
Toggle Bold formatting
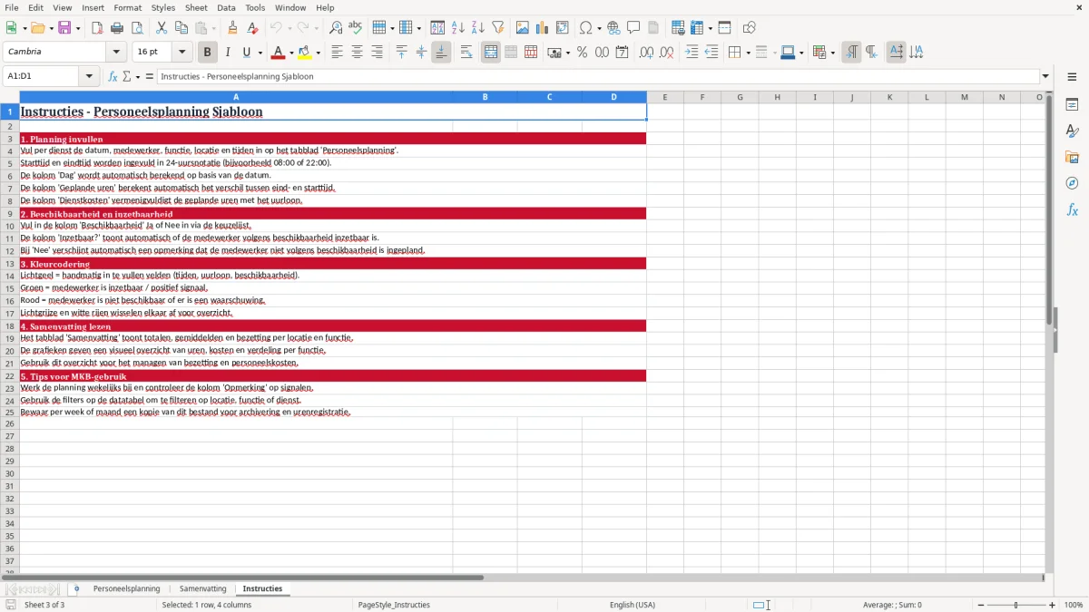tap(208, 53)
